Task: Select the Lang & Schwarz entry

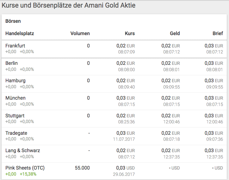Action: [23, 151]
